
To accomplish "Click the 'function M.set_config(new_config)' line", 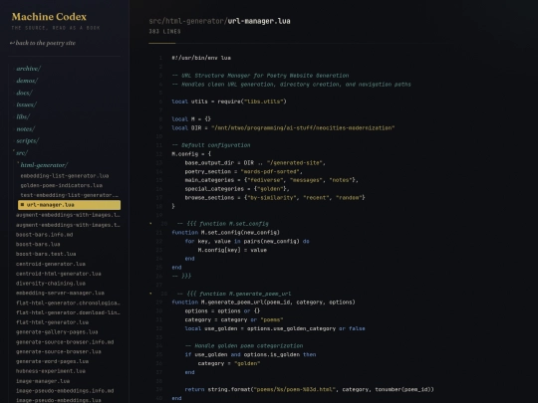I will pos(226,232).
